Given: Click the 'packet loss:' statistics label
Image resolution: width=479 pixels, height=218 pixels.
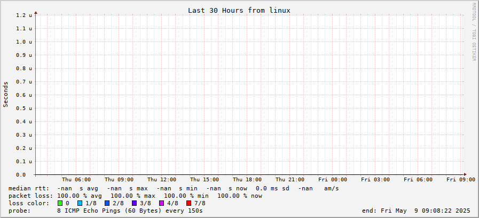Looking at the screenshot, I should click(x=30, y=196).
